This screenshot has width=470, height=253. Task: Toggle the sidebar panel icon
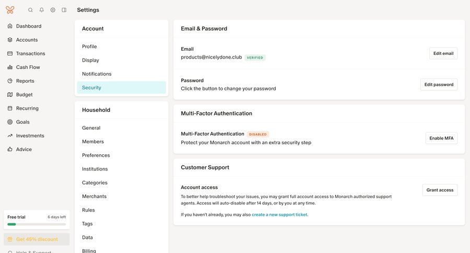(64, 10)
